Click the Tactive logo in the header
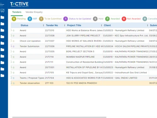Image resolution: width=157 pixels, height=118 pixels. click(19, 4)
